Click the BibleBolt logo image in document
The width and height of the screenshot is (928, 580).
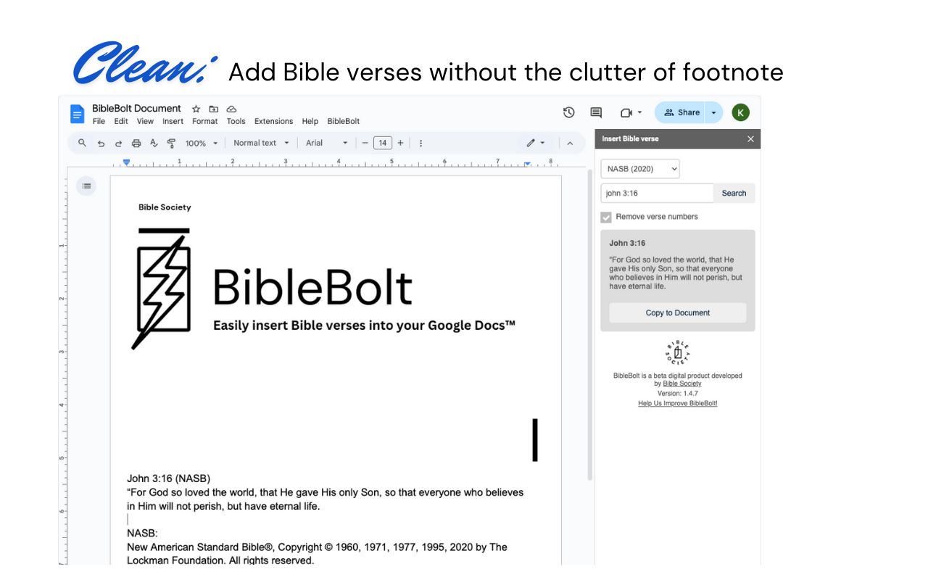point(323,289)
